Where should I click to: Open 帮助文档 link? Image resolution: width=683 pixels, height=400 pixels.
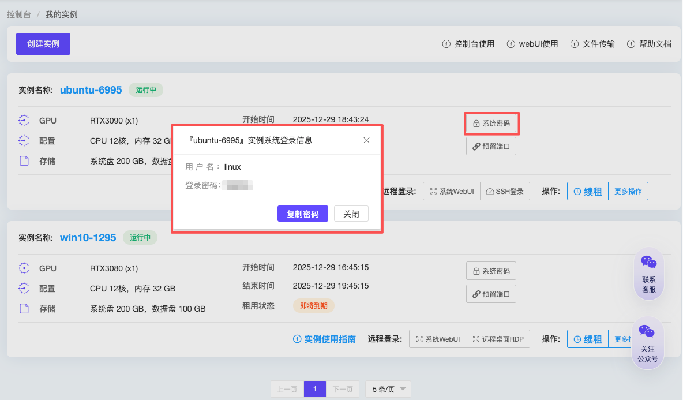(x=649, y=44)
